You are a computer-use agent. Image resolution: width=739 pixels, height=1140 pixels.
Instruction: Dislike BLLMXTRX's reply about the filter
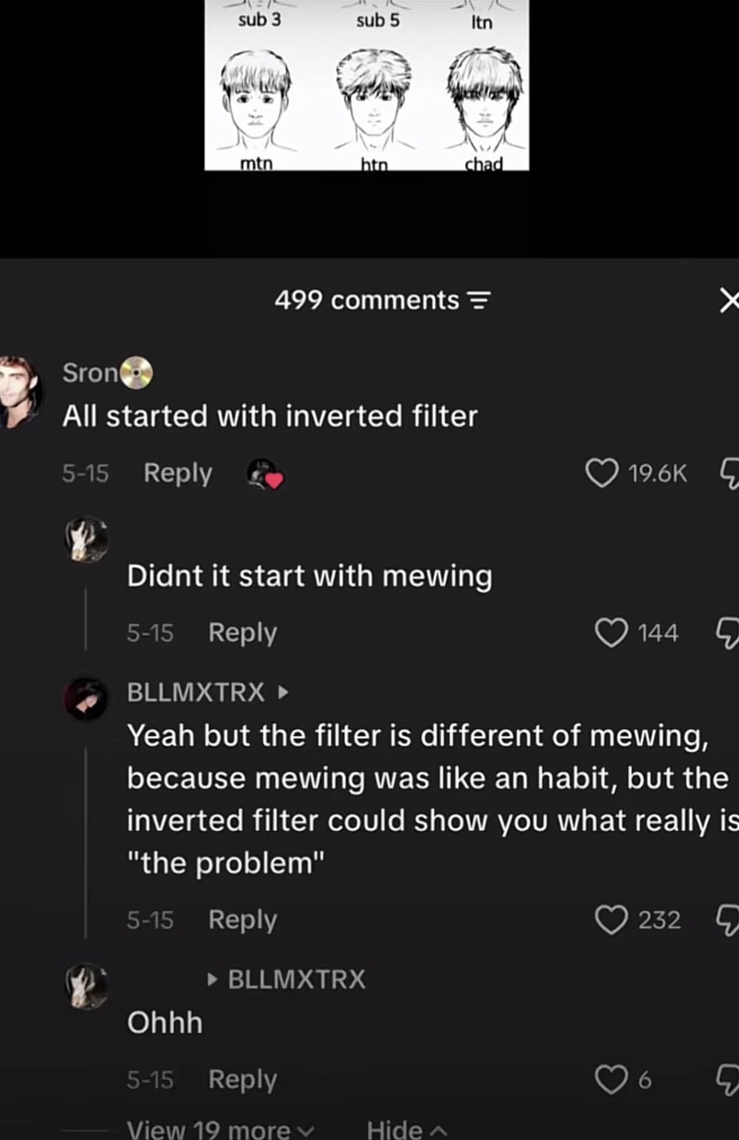tap(728, 921)
